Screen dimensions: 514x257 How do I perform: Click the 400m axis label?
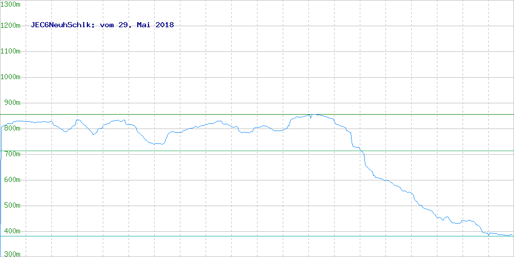coord(12,231)
